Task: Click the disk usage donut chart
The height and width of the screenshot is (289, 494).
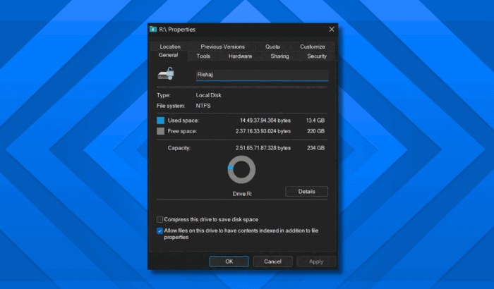Action: 241,169
